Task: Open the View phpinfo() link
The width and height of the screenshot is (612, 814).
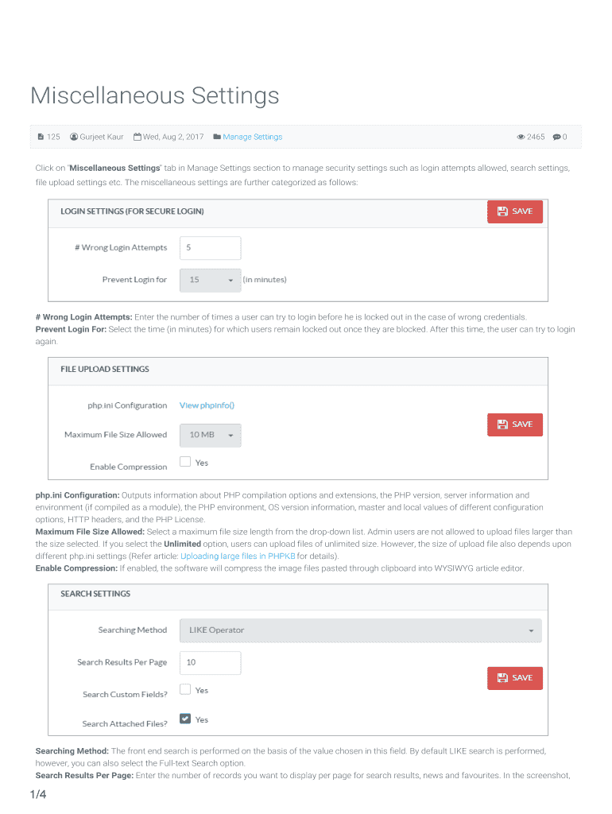Action: click(x=207, y=405)
